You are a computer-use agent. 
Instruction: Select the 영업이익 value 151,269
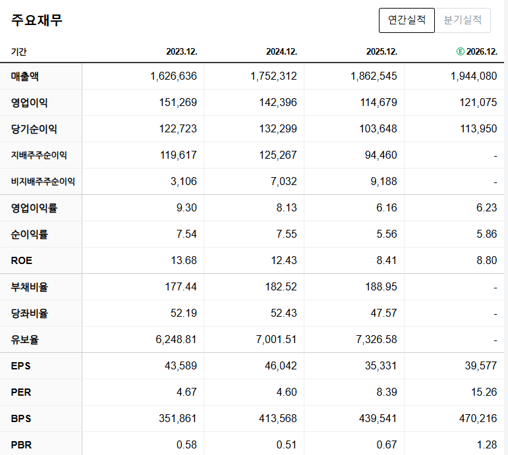point(178,102)
